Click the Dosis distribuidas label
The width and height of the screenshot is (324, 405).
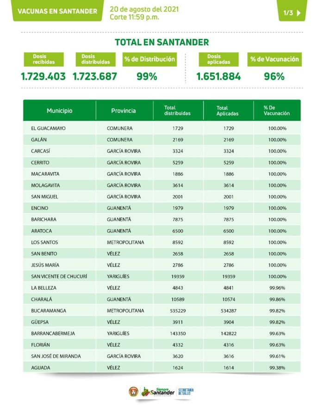tap(96, 59)
